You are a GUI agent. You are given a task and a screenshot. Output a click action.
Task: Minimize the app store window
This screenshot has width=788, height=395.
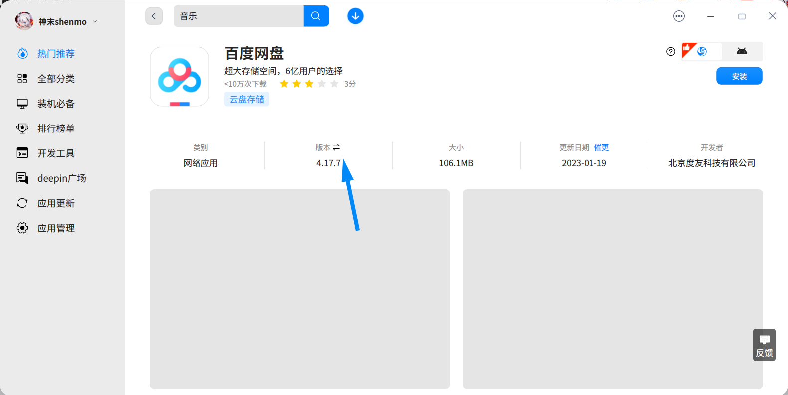pyautogui.click(x=711, y=16)
